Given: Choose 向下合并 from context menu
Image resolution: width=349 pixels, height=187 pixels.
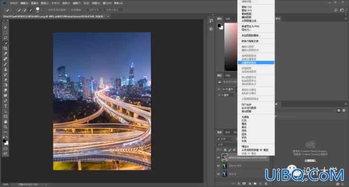Looking at the screenshot, I should pyautogui.click(x=256, y=105).
